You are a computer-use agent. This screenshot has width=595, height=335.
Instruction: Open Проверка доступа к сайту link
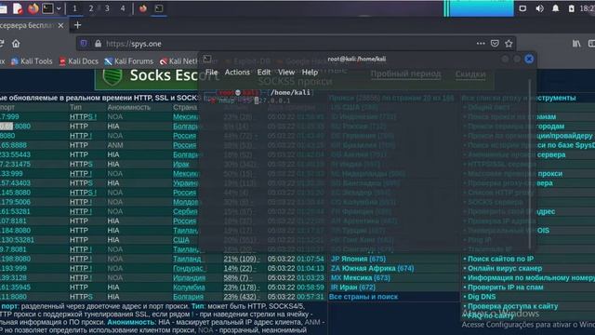(x=512, y=306)
